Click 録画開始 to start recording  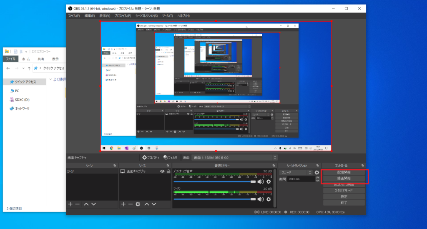pos(344,179)
